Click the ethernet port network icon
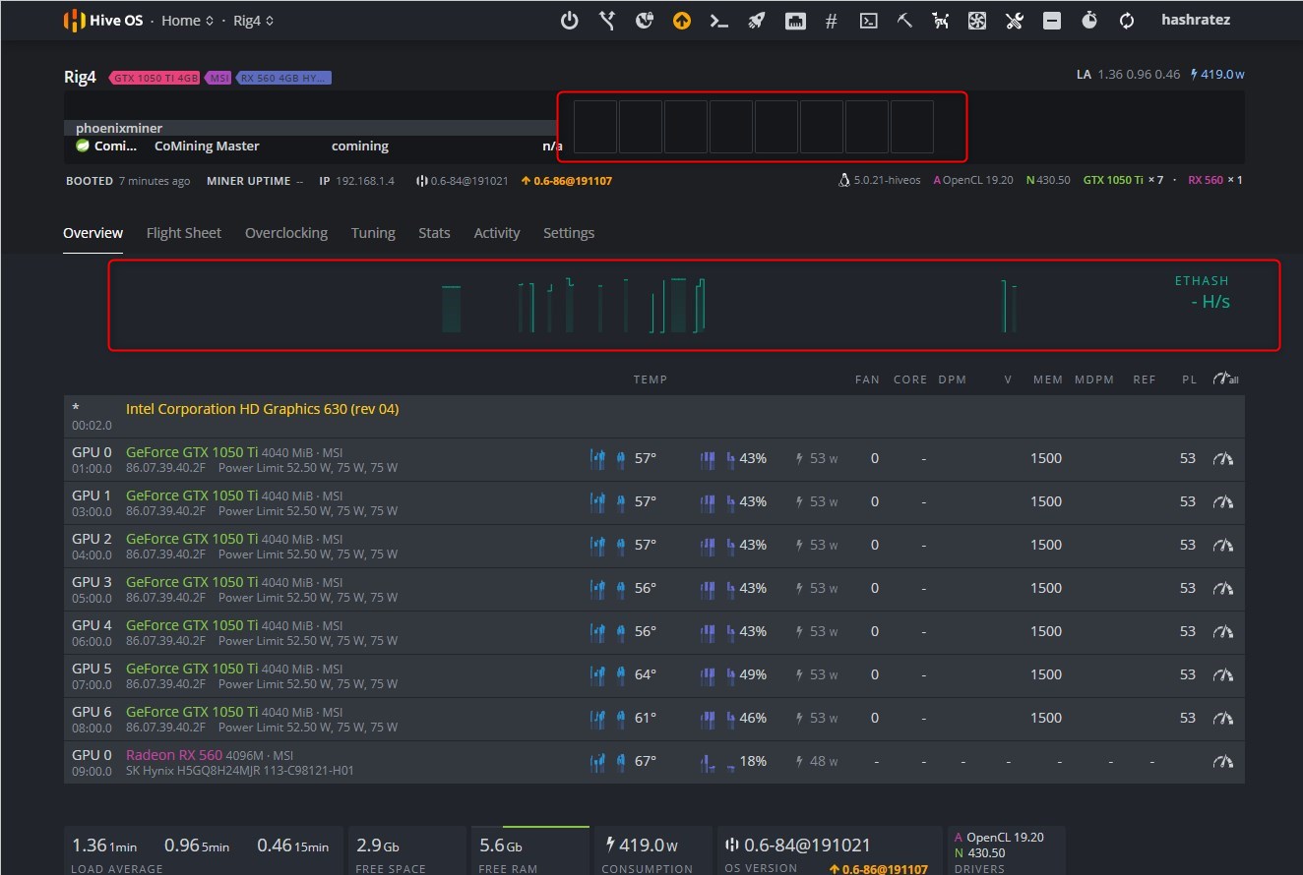Screen dimensions: 1303x875 point(795,21)
